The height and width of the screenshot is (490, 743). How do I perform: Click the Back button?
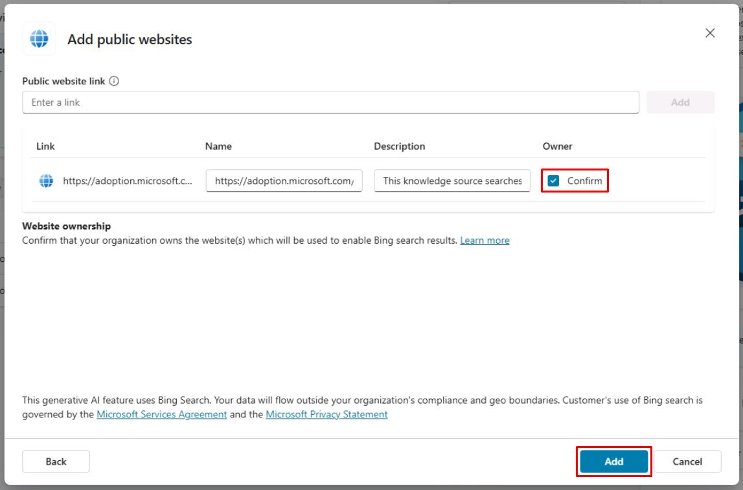(x=56, y=461)
